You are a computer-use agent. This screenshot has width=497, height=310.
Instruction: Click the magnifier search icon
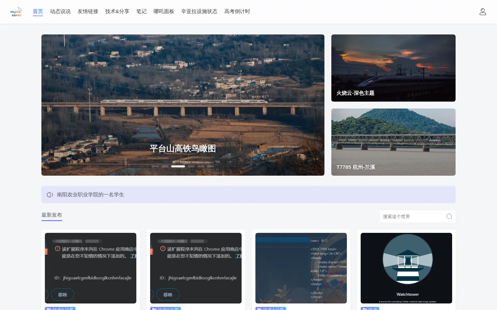449,216
